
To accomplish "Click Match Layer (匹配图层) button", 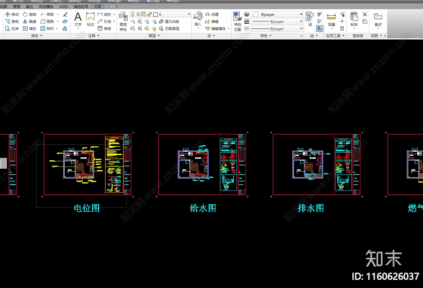I will [x=169, y=29].
